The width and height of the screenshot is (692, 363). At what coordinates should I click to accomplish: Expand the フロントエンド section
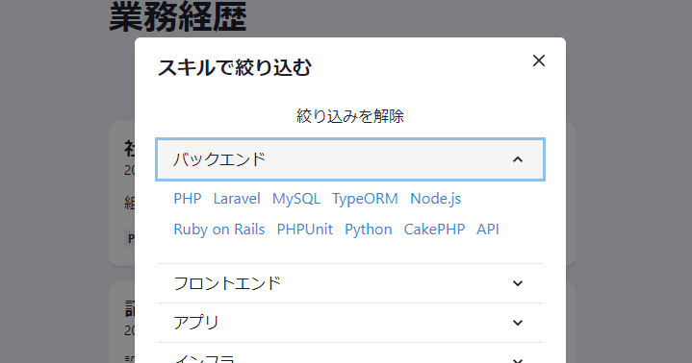click(x=350, y=283)
